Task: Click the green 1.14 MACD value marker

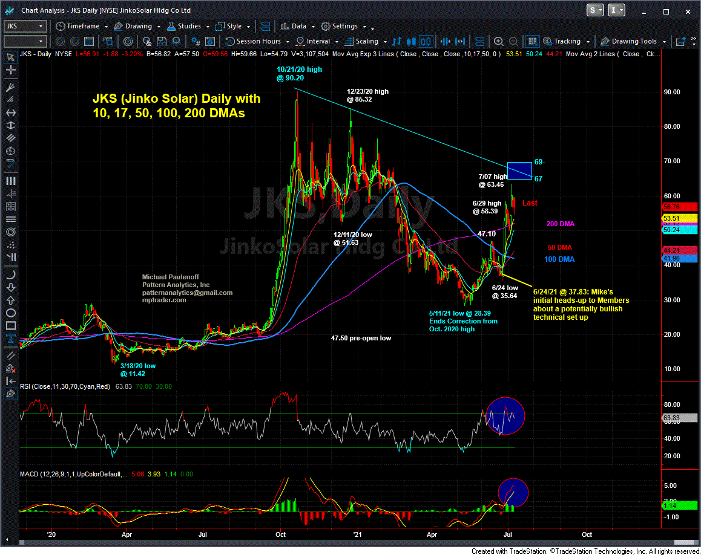Action: coord(679,505)
